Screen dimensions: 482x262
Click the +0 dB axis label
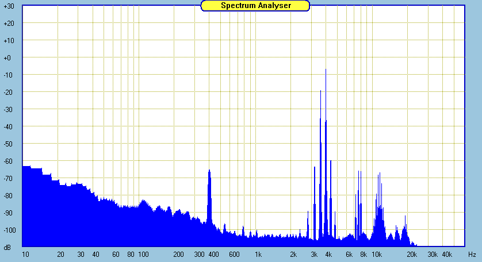tap(7, 58)
